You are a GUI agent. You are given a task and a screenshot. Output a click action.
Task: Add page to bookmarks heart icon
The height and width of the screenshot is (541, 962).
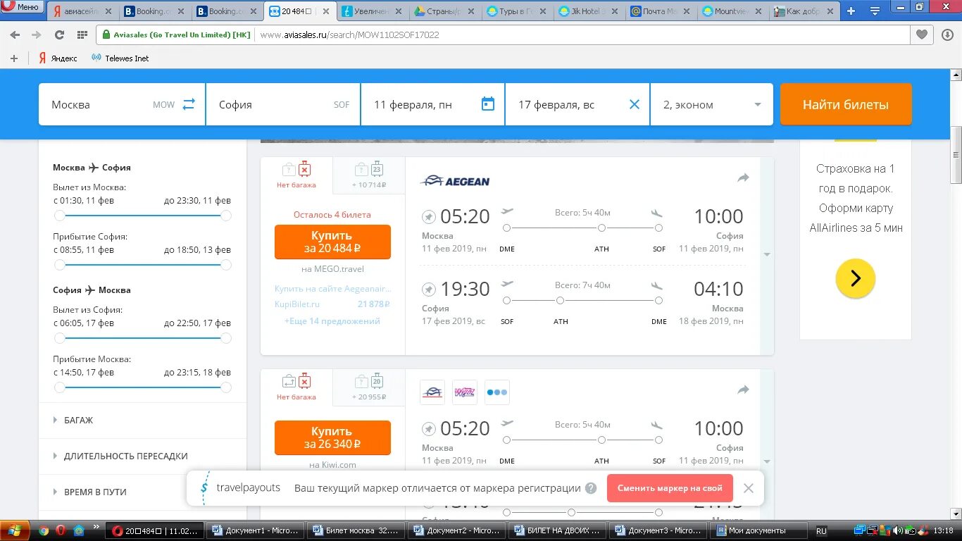click(921, 35)
